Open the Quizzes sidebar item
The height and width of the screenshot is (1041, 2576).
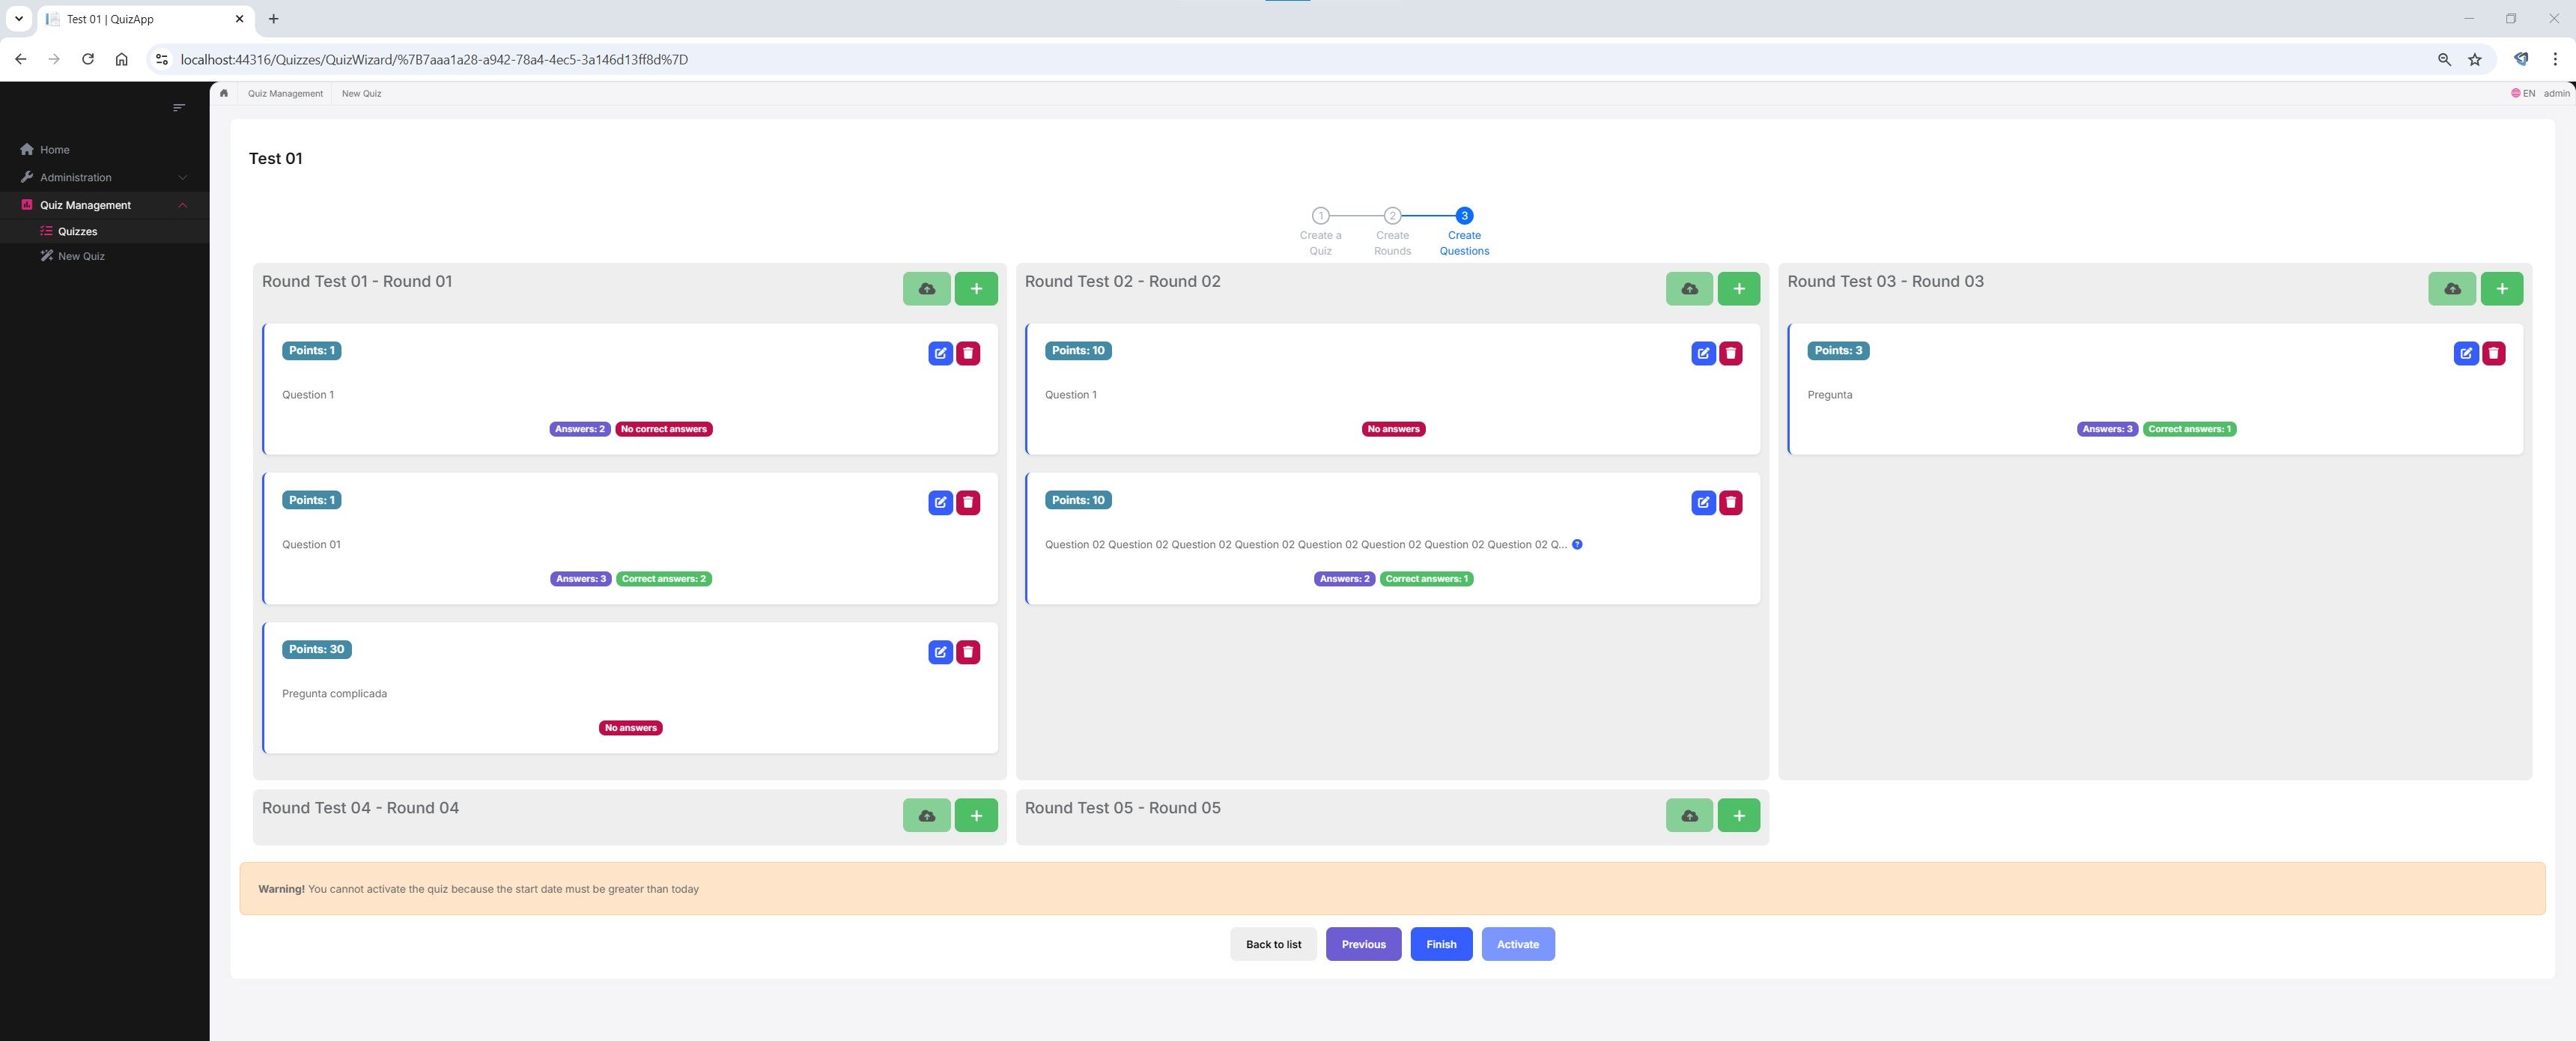77,231
